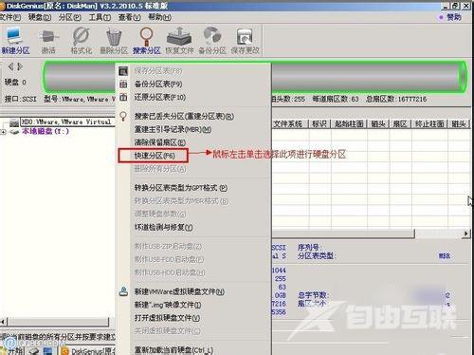The width and height of the screenshot is (474, 355).
Task: Open the 查看 menu
Action: 129,17
